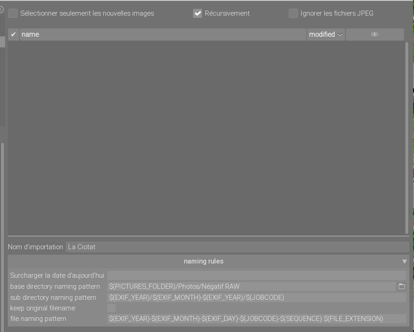
Task: Enable 'Sélectionner seulement les nouvelles images'
Action: [12, 13]
